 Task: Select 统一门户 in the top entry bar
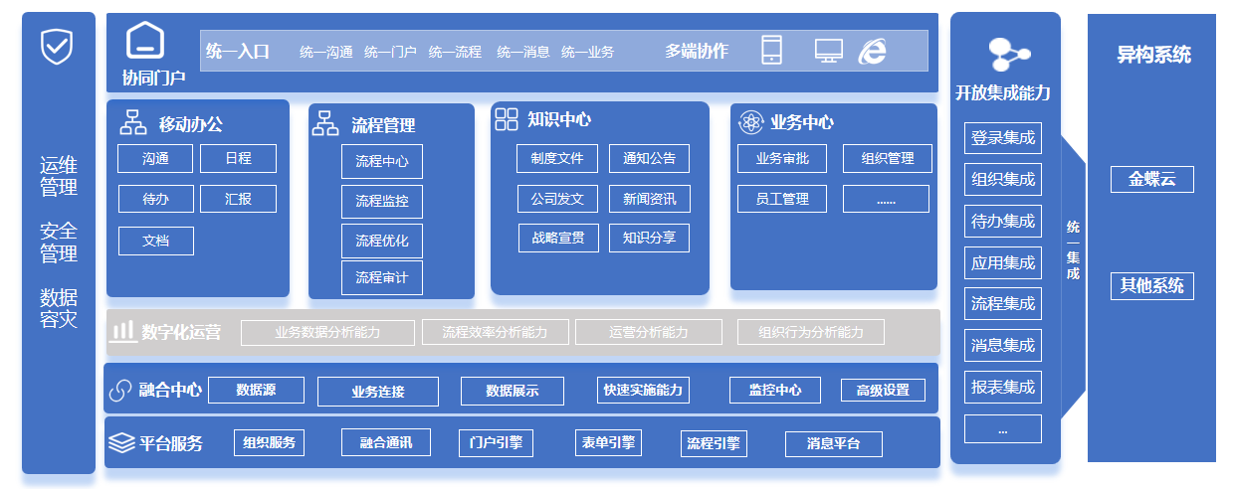pos(390,52)
